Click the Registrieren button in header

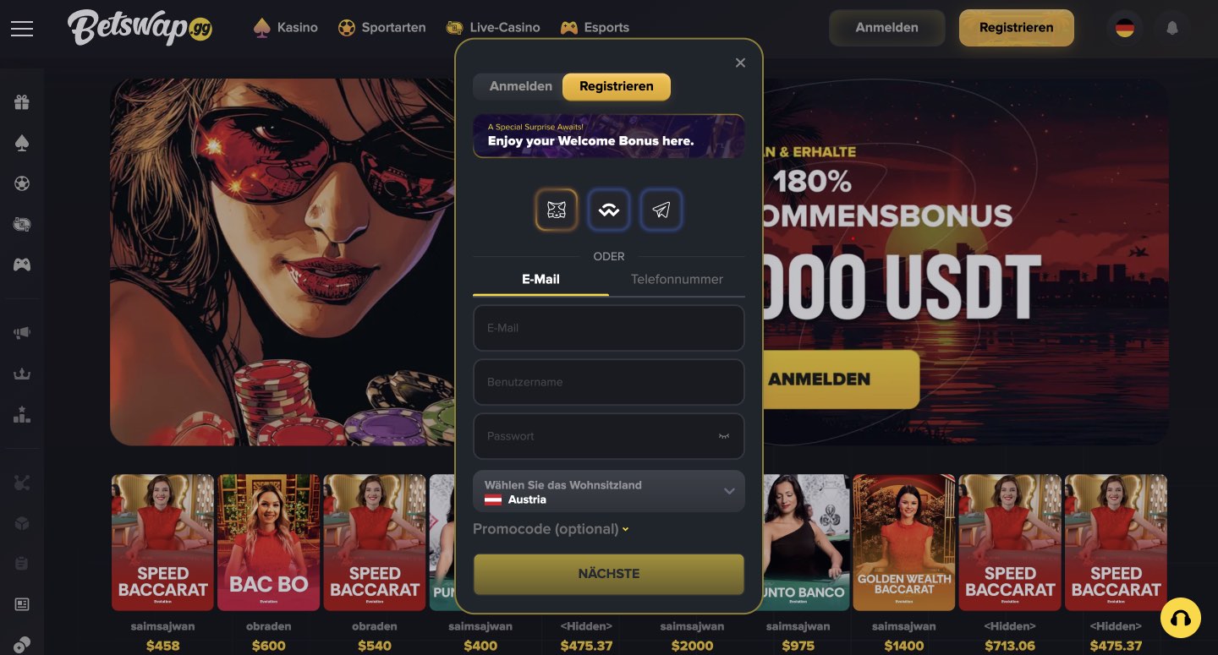(1017, 28)
